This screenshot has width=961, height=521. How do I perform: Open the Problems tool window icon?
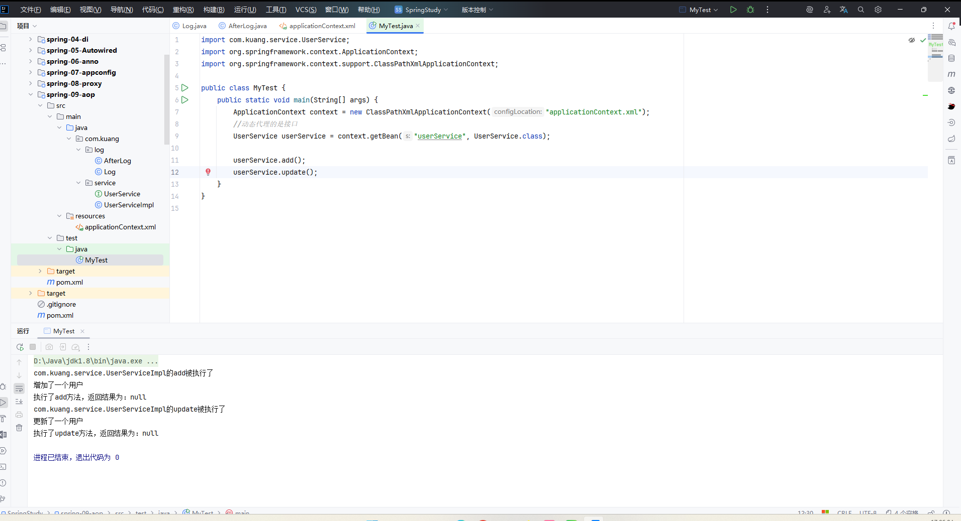(x=3, y=483)
